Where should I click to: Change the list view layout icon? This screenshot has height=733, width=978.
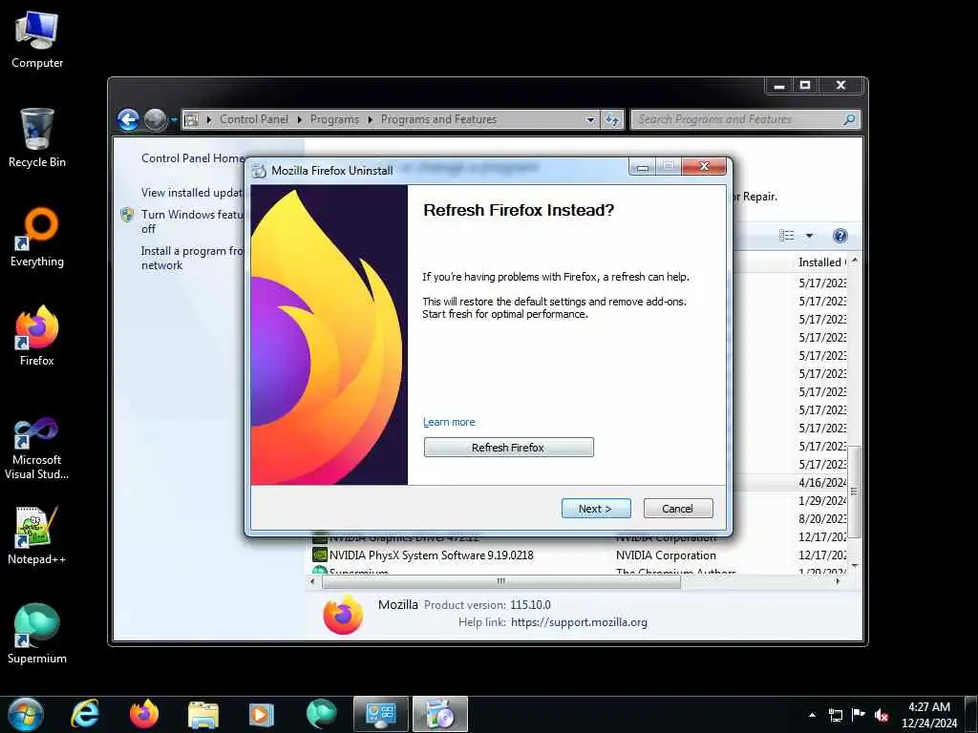787,236
